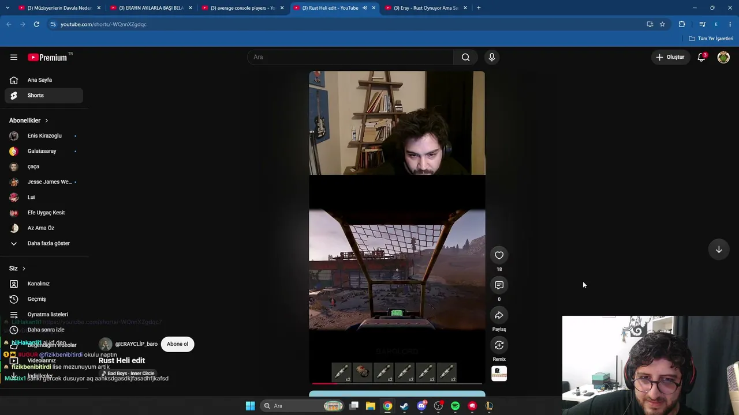
Task: Go to Ana Sayfa
Action: coord(44,80)
